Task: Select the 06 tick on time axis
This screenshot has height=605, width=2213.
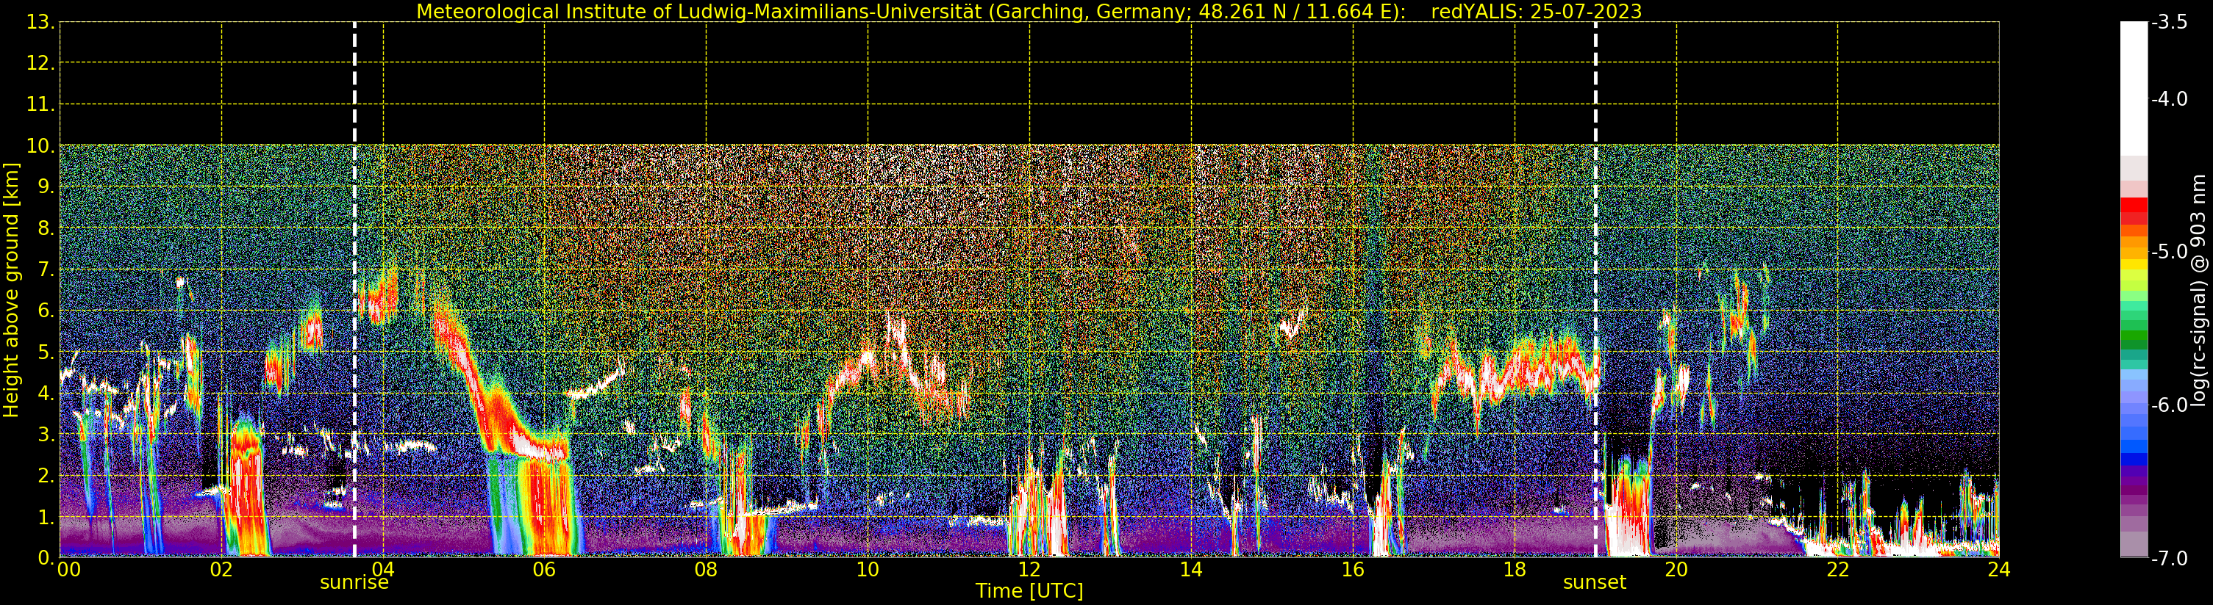Action: (x=545, y=569)
